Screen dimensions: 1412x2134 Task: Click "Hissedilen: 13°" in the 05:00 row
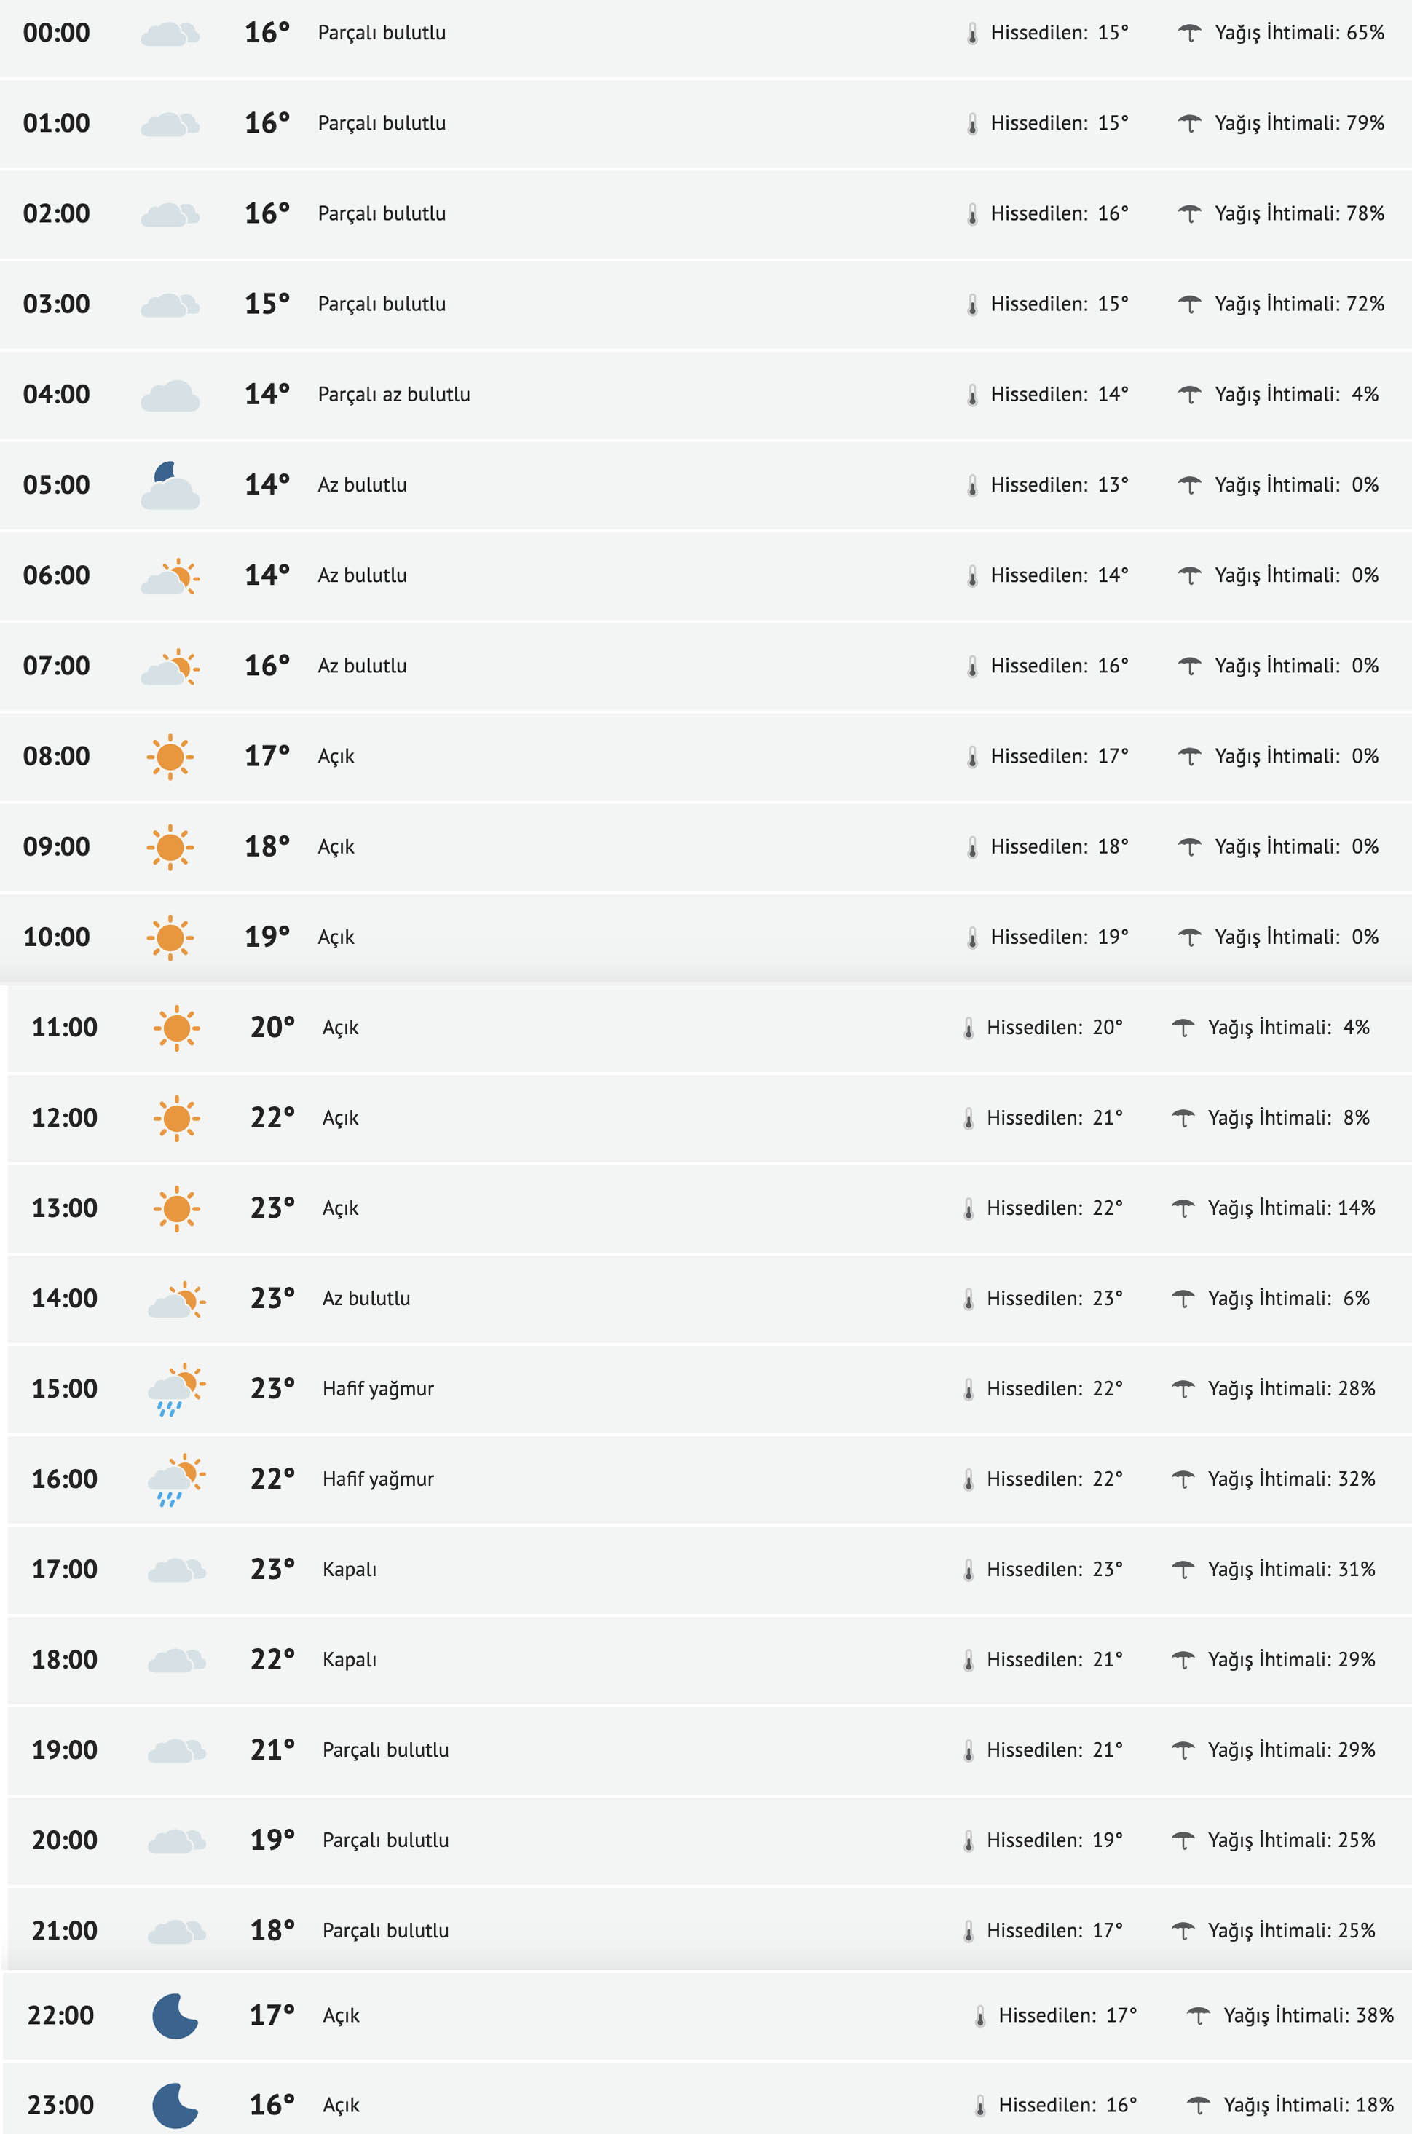click(x=1059, y=484)
